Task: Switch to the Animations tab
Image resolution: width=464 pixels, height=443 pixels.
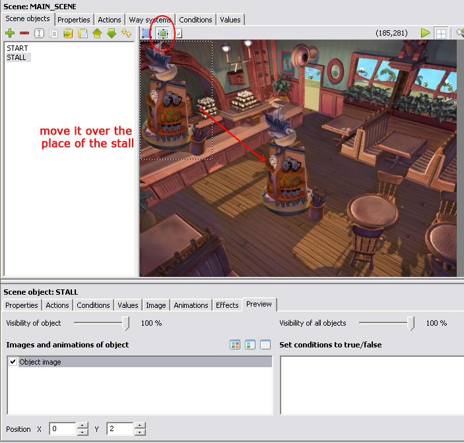Action: point(191,305)
